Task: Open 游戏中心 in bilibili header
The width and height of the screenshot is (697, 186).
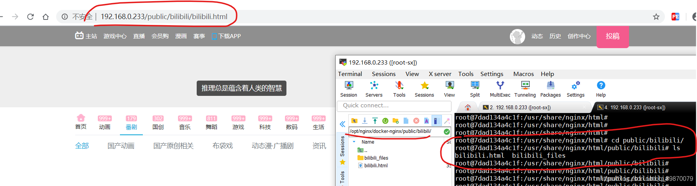Action: point(115,36)
